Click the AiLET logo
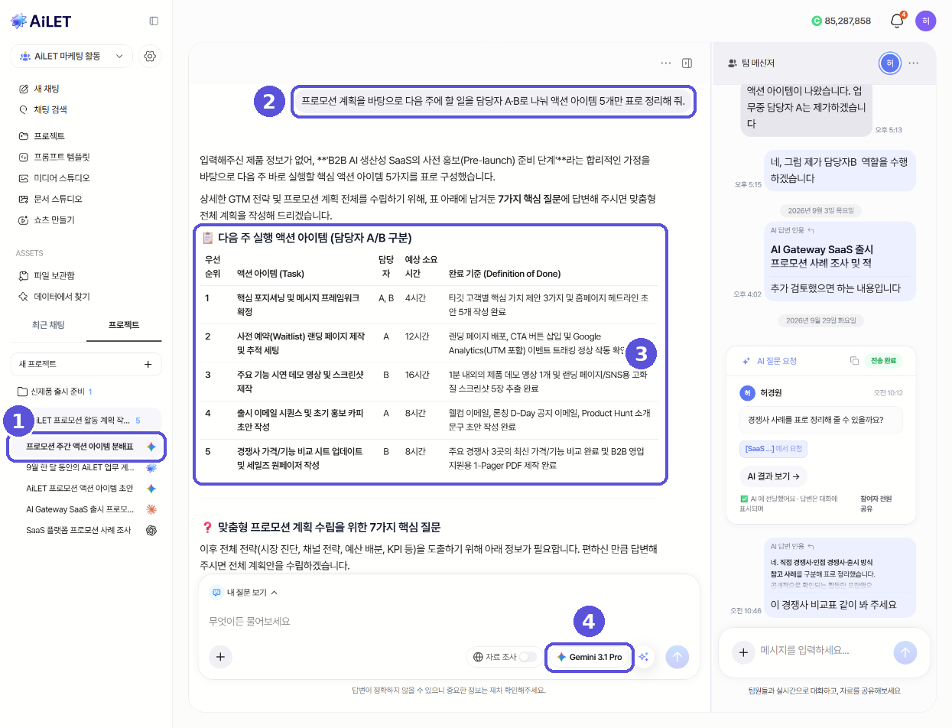Image resolution: width=952 pixels, height=728 pixels. (x=41, y=21)
